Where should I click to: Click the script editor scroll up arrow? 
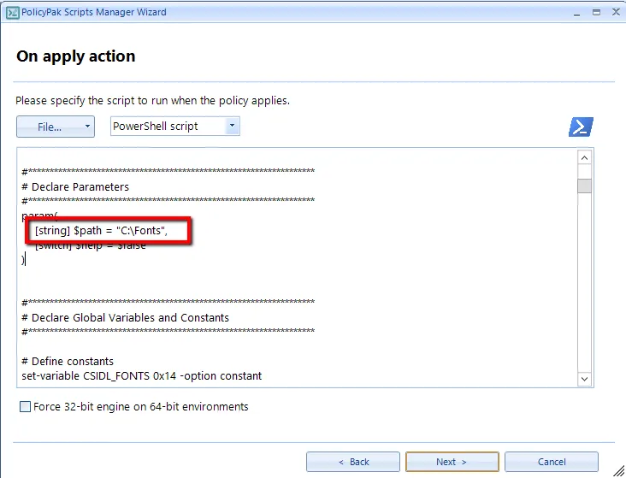click(585, 157)
